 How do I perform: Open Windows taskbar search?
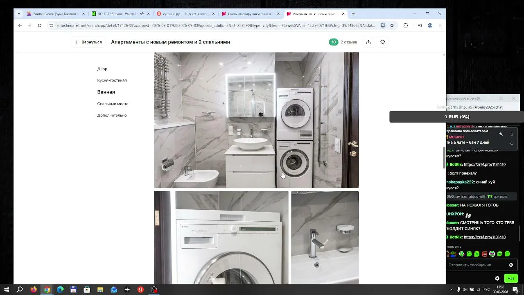(x=20, y=290)
